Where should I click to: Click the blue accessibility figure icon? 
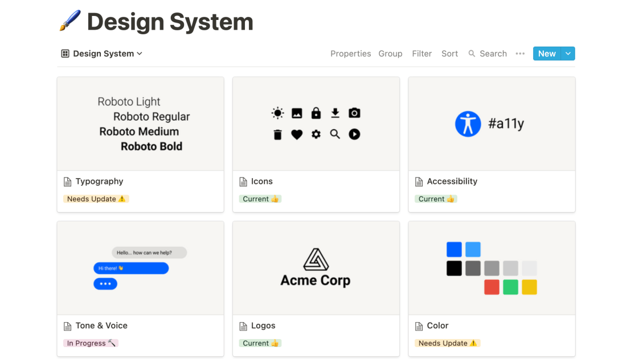click(x=468, y=123)
